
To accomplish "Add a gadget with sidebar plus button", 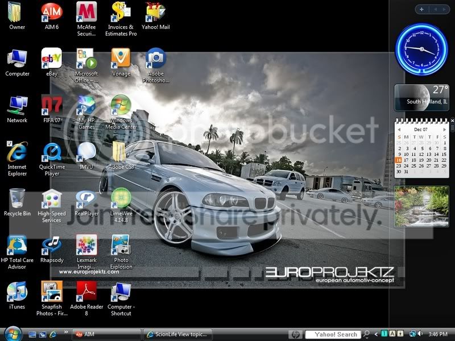I will coord(421,9).
